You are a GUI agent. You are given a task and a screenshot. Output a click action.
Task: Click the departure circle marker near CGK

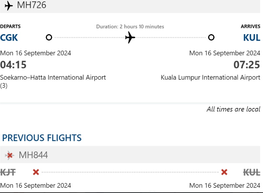tap(49, 37)
